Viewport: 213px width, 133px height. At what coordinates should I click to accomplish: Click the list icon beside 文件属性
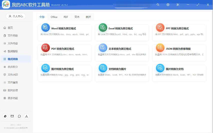pyautogui.click(x=5, y=83)
